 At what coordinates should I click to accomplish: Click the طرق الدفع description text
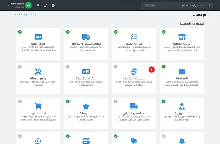click(x=38, y=49)
